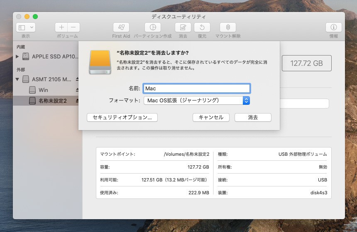Expand the APPLE SSD disclosure triangle

tap(17, 56)
